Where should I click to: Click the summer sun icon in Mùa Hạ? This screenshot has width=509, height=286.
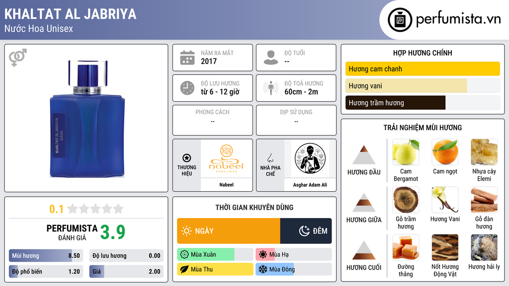[x=263, y=255]
